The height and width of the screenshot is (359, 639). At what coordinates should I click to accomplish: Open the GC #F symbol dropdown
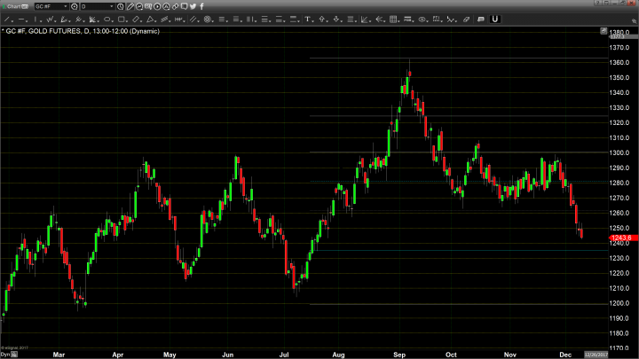[x=65, y=6]
